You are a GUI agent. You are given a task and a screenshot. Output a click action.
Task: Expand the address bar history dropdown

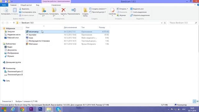[162, 23]
